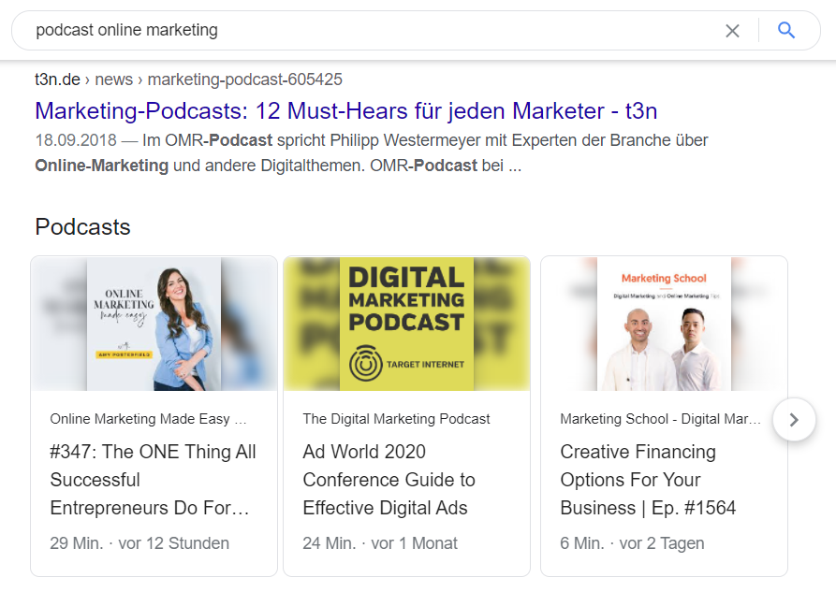The image size is (836, 592).
Task: Open 'Creative Financing Options For Your Business' episode
Action: point(648,480)
